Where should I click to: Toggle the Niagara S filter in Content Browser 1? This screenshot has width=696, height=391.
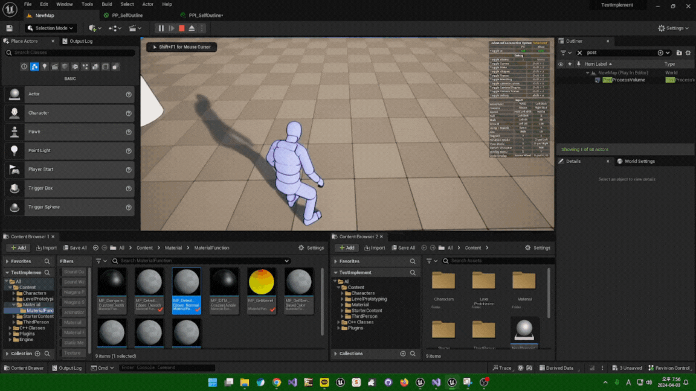74,302
